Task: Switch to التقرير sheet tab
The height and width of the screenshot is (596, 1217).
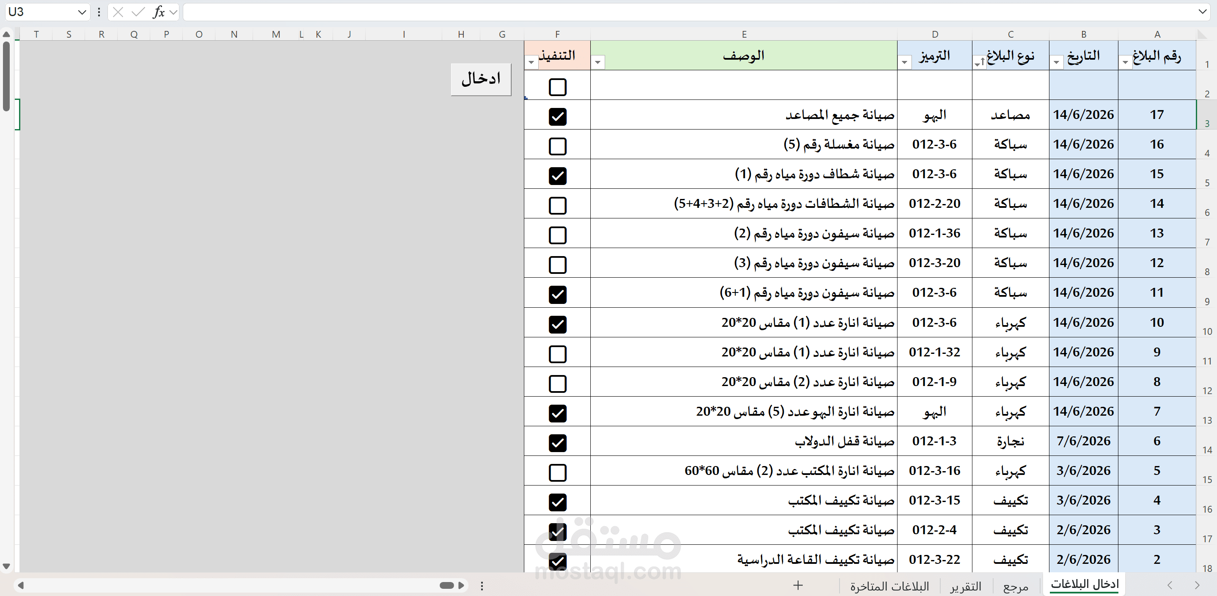Action: (966, 586)
